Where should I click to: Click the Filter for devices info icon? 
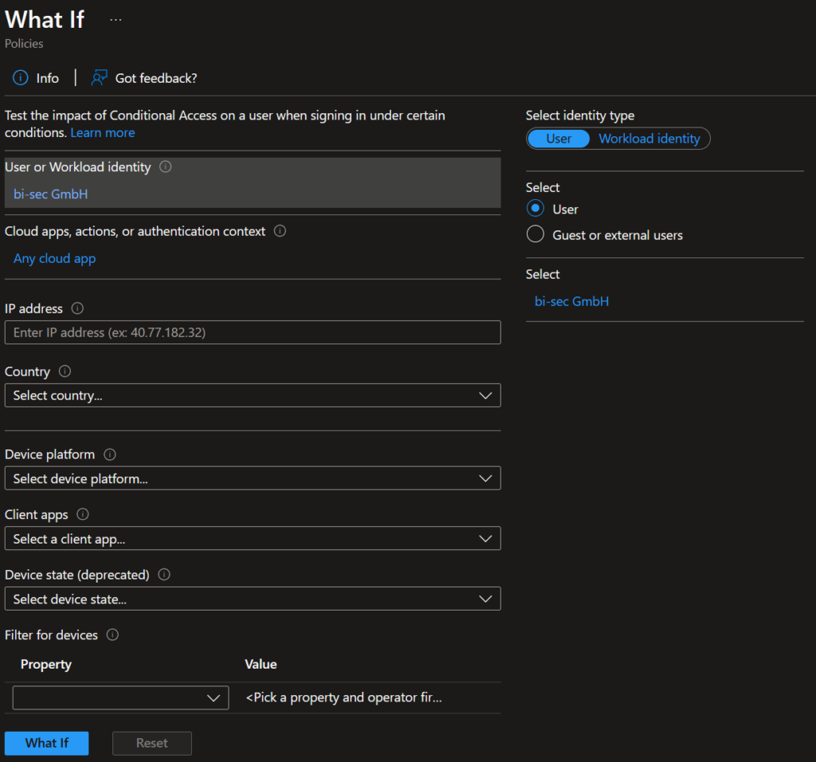click(112, 635)
